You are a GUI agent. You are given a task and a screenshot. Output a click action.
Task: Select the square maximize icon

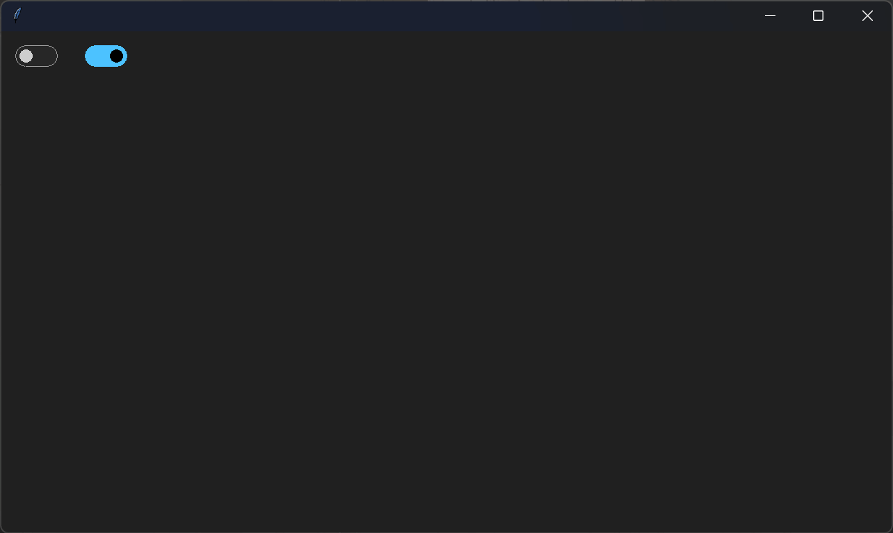pyautogui.click(x=818, y=15)
